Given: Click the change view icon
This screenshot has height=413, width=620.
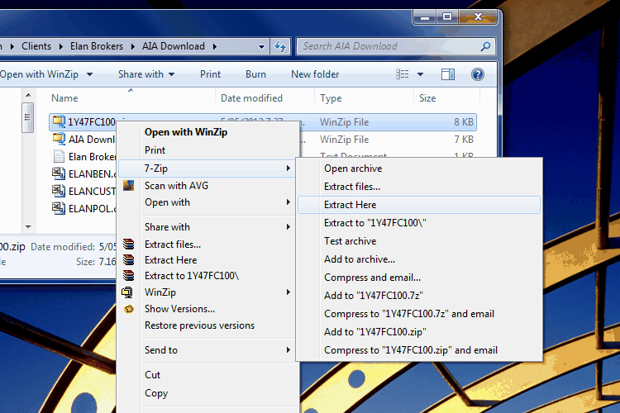Looking at the screenshot, I should coord(402,74).
